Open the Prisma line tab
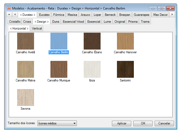 [x=133, y=22]
